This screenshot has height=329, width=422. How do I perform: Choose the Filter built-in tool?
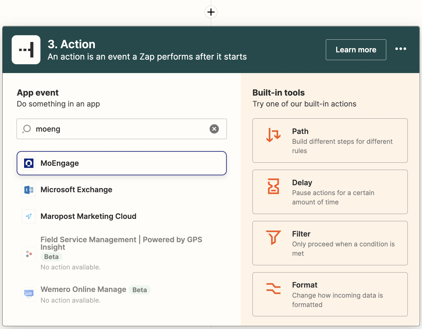330,243
